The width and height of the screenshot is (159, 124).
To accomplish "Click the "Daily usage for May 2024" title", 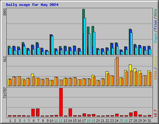I will pyautogui.click(x=32, y=5).
